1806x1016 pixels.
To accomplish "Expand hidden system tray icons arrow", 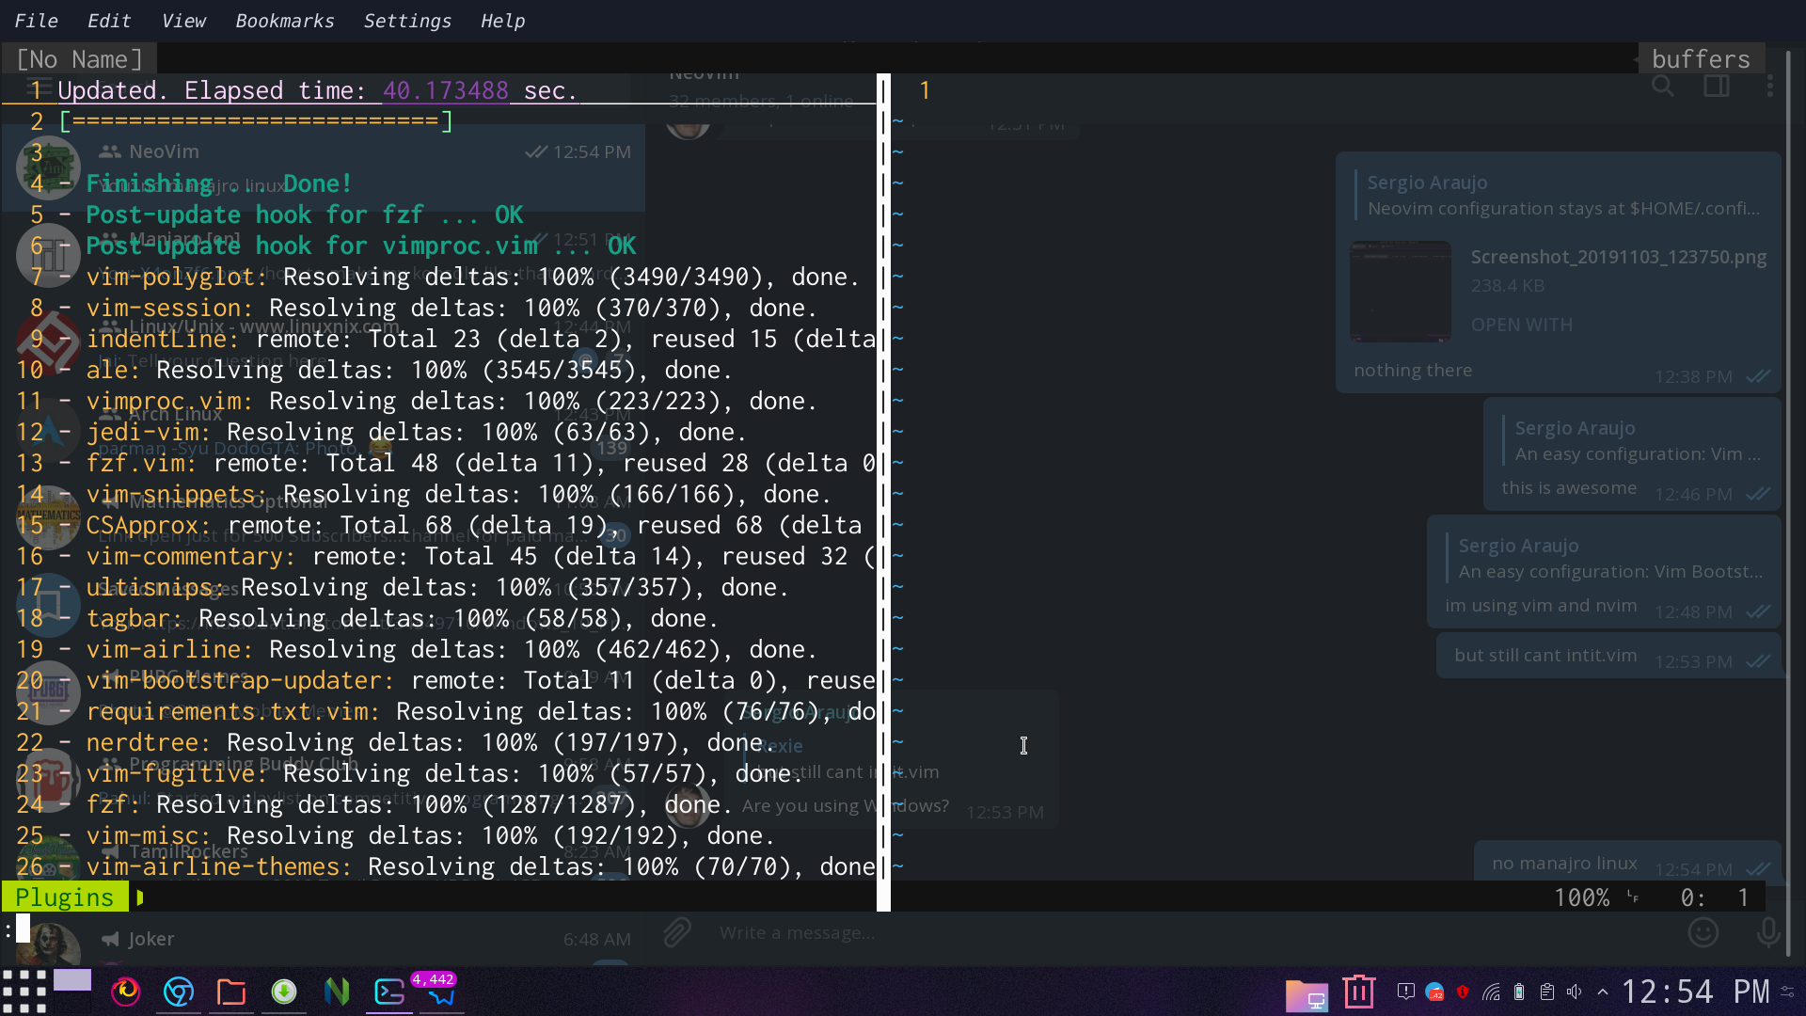I will pos(1603,992).
